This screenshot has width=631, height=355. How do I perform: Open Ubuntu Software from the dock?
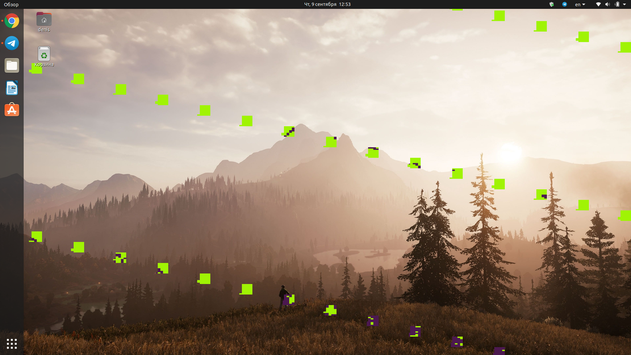[12, 110]
